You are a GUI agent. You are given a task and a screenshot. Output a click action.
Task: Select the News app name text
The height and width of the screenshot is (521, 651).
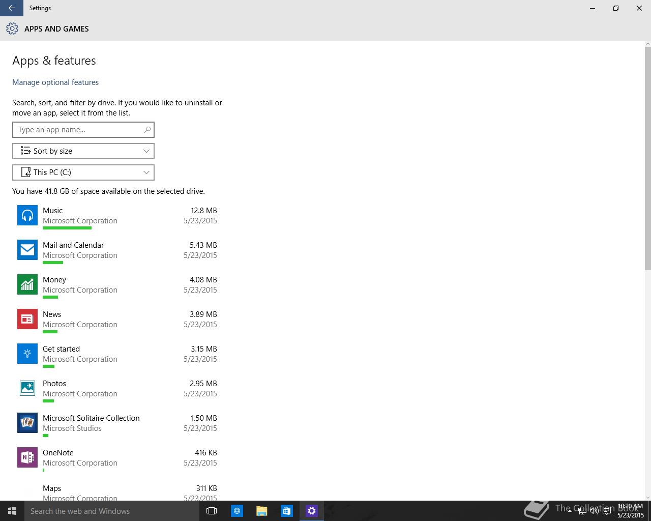coord(52,314)
